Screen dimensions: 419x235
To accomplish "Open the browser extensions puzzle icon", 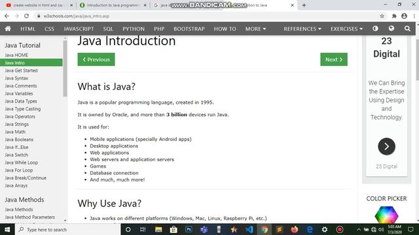I will [x=394, y=16].
